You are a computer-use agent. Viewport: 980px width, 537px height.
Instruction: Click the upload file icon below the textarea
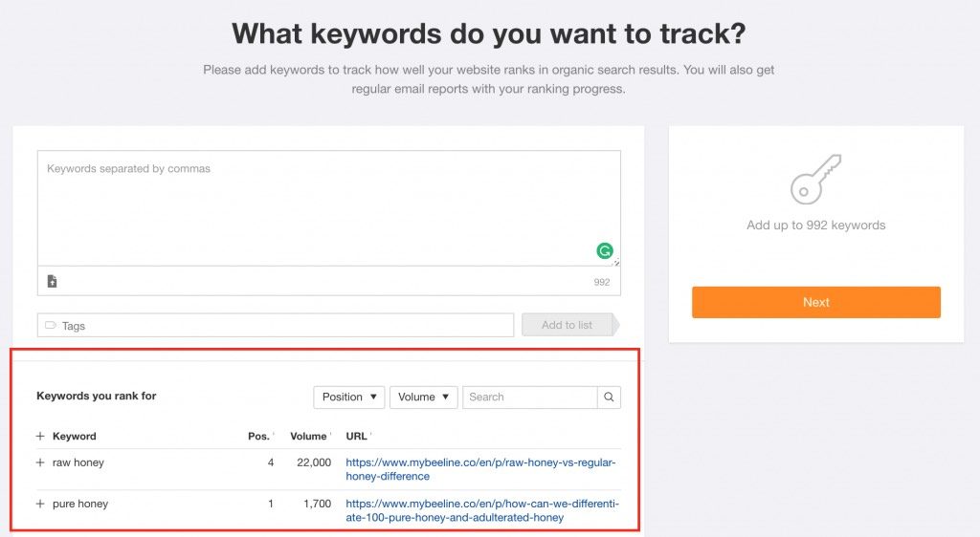[x=52, y=281]
